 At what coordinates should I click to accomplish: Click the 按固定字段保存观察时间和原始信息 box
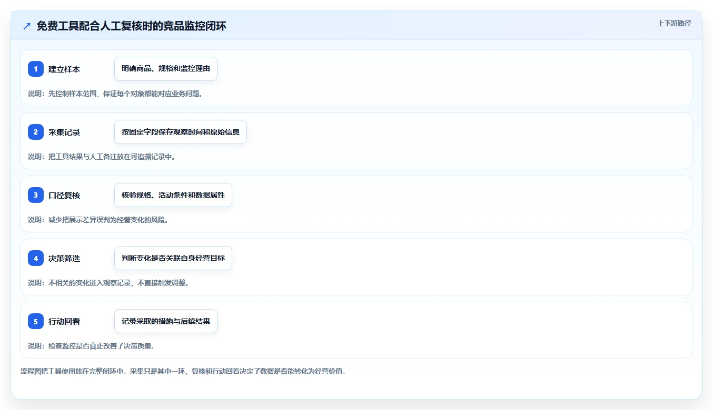(181, 132)
